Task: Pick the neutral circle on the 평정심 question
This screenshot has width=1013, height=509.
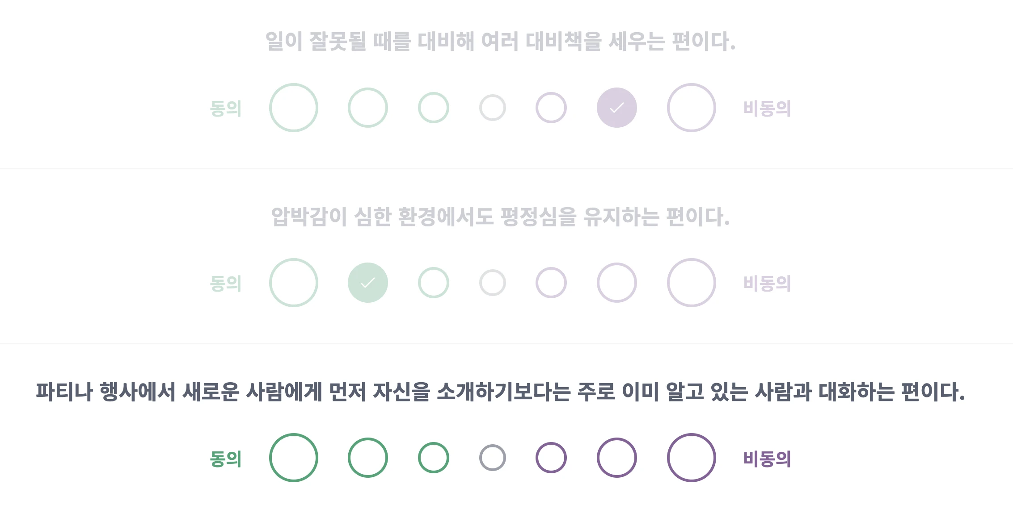Action: pyautogui.click(x=492, y=282)
